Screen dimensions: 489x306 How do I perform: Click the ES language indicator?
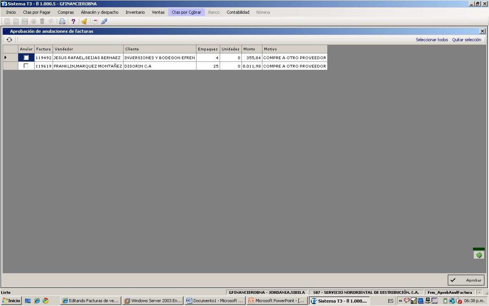391,301
